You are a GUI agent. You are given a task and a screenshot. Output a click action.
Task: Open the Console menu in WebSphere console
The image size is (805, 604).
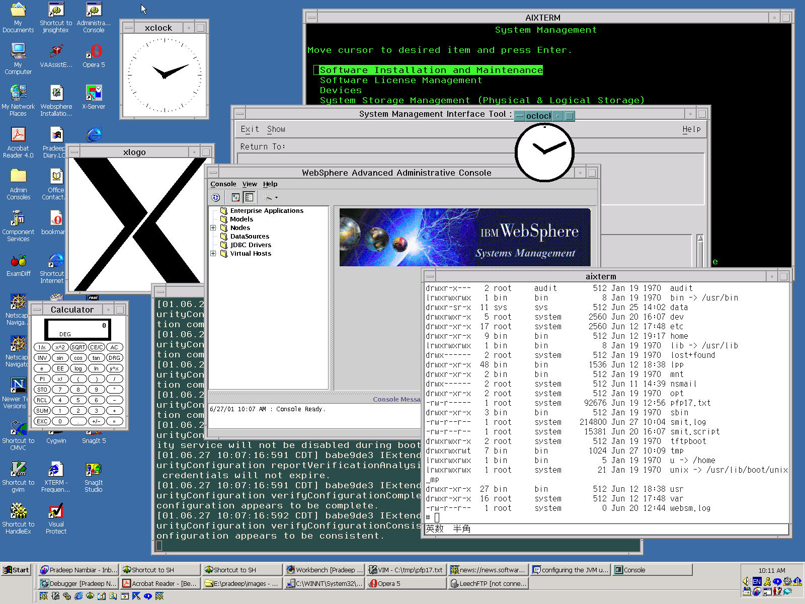pyautogui.click(x=223, y=184)
